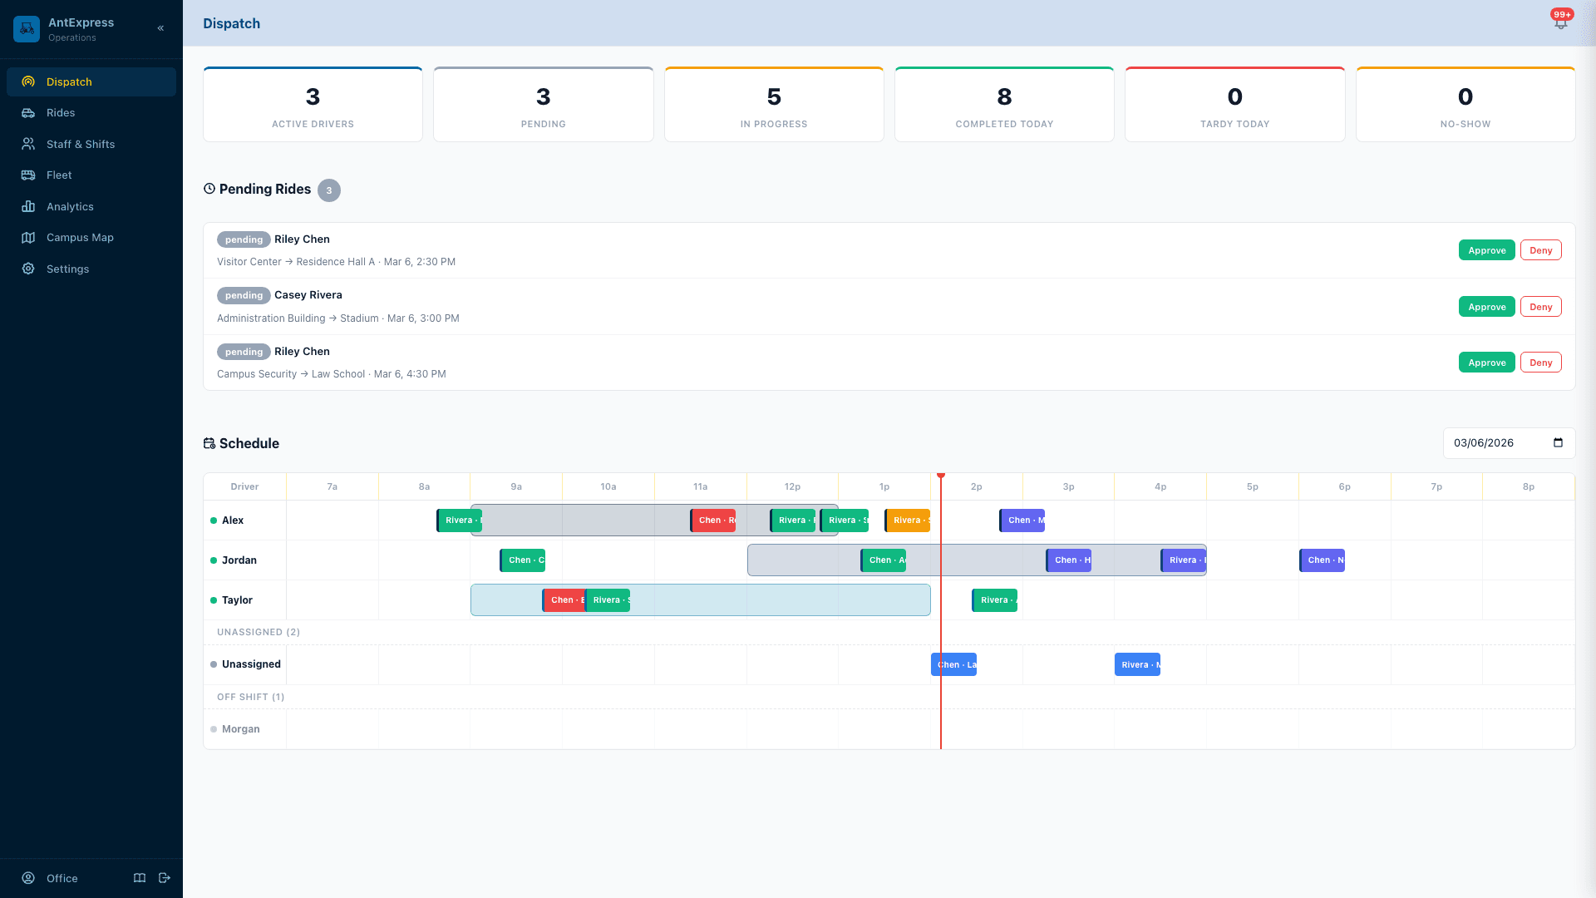The height and width of the screenshot is (898, 1596).
Task: Open Analytics via the bar chart icon
Action: [x=28, y=206]
